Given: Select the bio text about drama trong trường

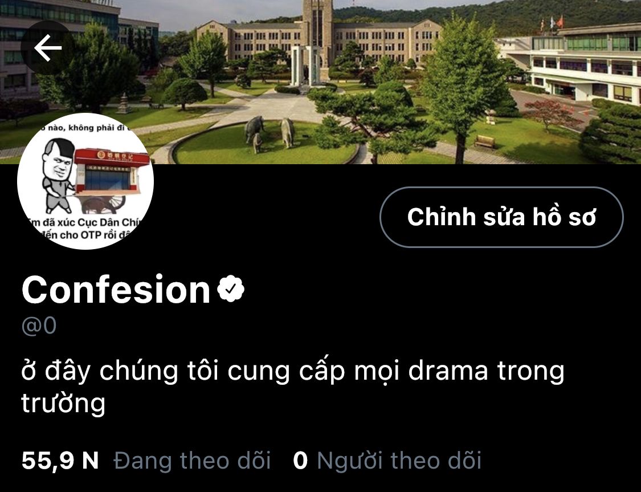Looking at the screenshot, I should point(293,387).
